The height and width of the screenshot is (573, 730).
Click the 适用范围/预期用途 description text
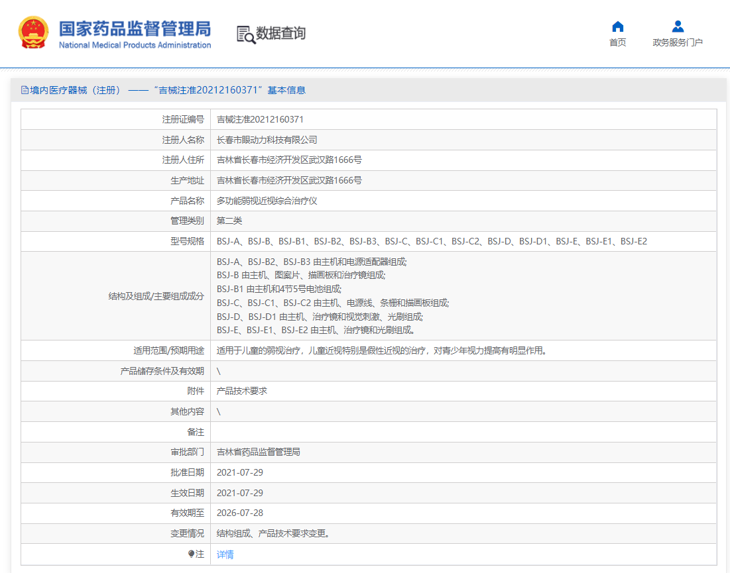click(371, 350)
